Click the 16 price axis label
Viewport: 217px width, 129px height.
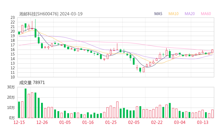click(13, 50)
